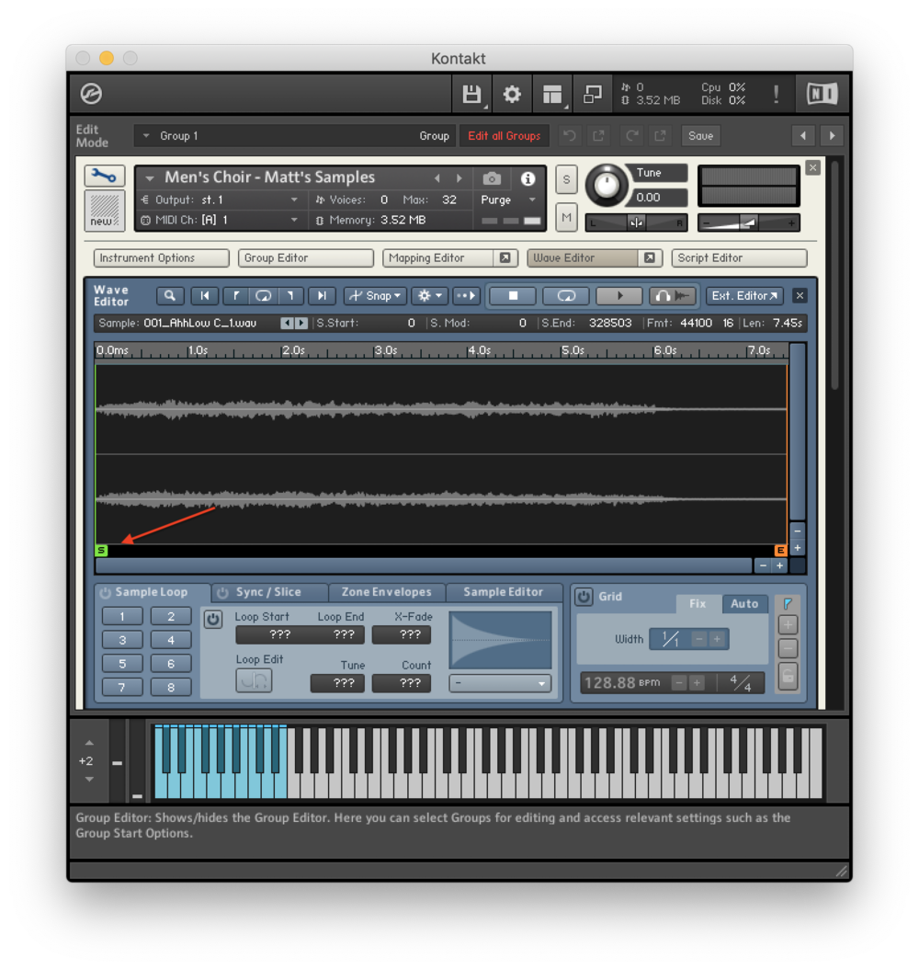Screen dimensions: 919x970
Task: Click the minimized view window icon
Action: point(593,94)
